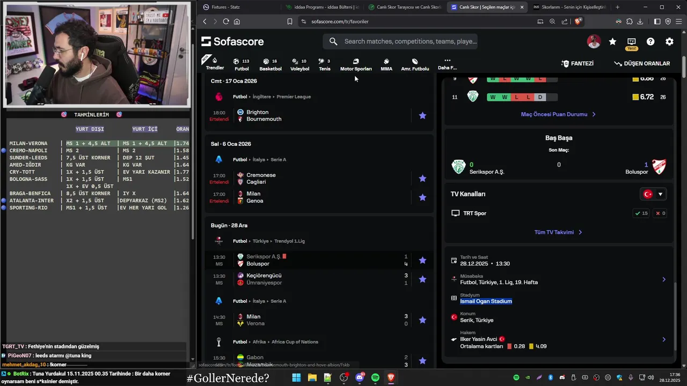Open Sofascore settings gear
Screen dimensions: 687x386
click(669, 41)
